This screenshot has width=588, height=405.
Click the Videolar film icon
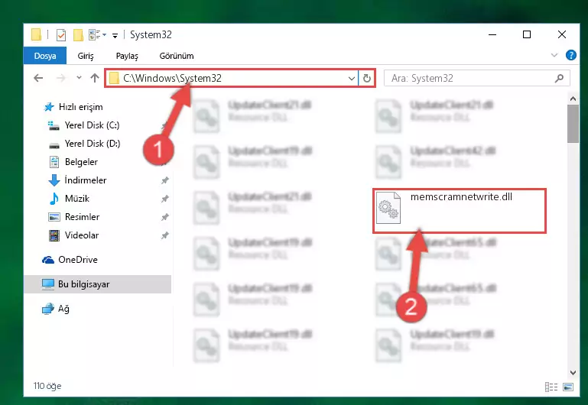[54, 235]
